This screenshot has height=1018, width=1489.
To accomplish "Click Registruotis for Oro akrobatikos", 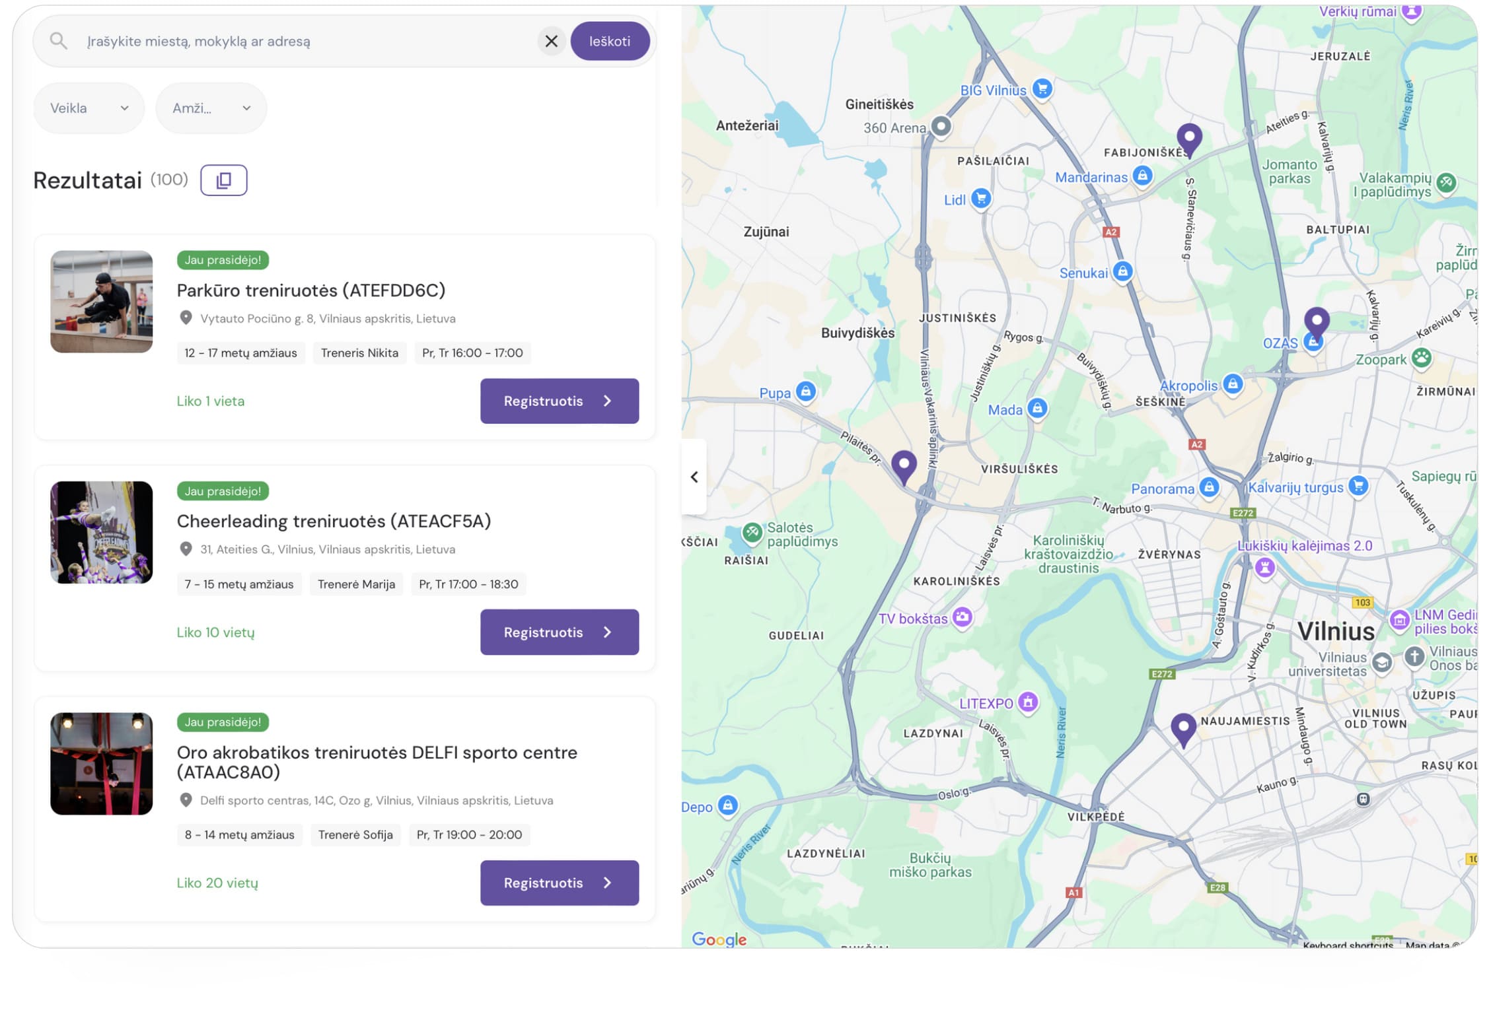I will pyautogui.click(x=559, y=883).
